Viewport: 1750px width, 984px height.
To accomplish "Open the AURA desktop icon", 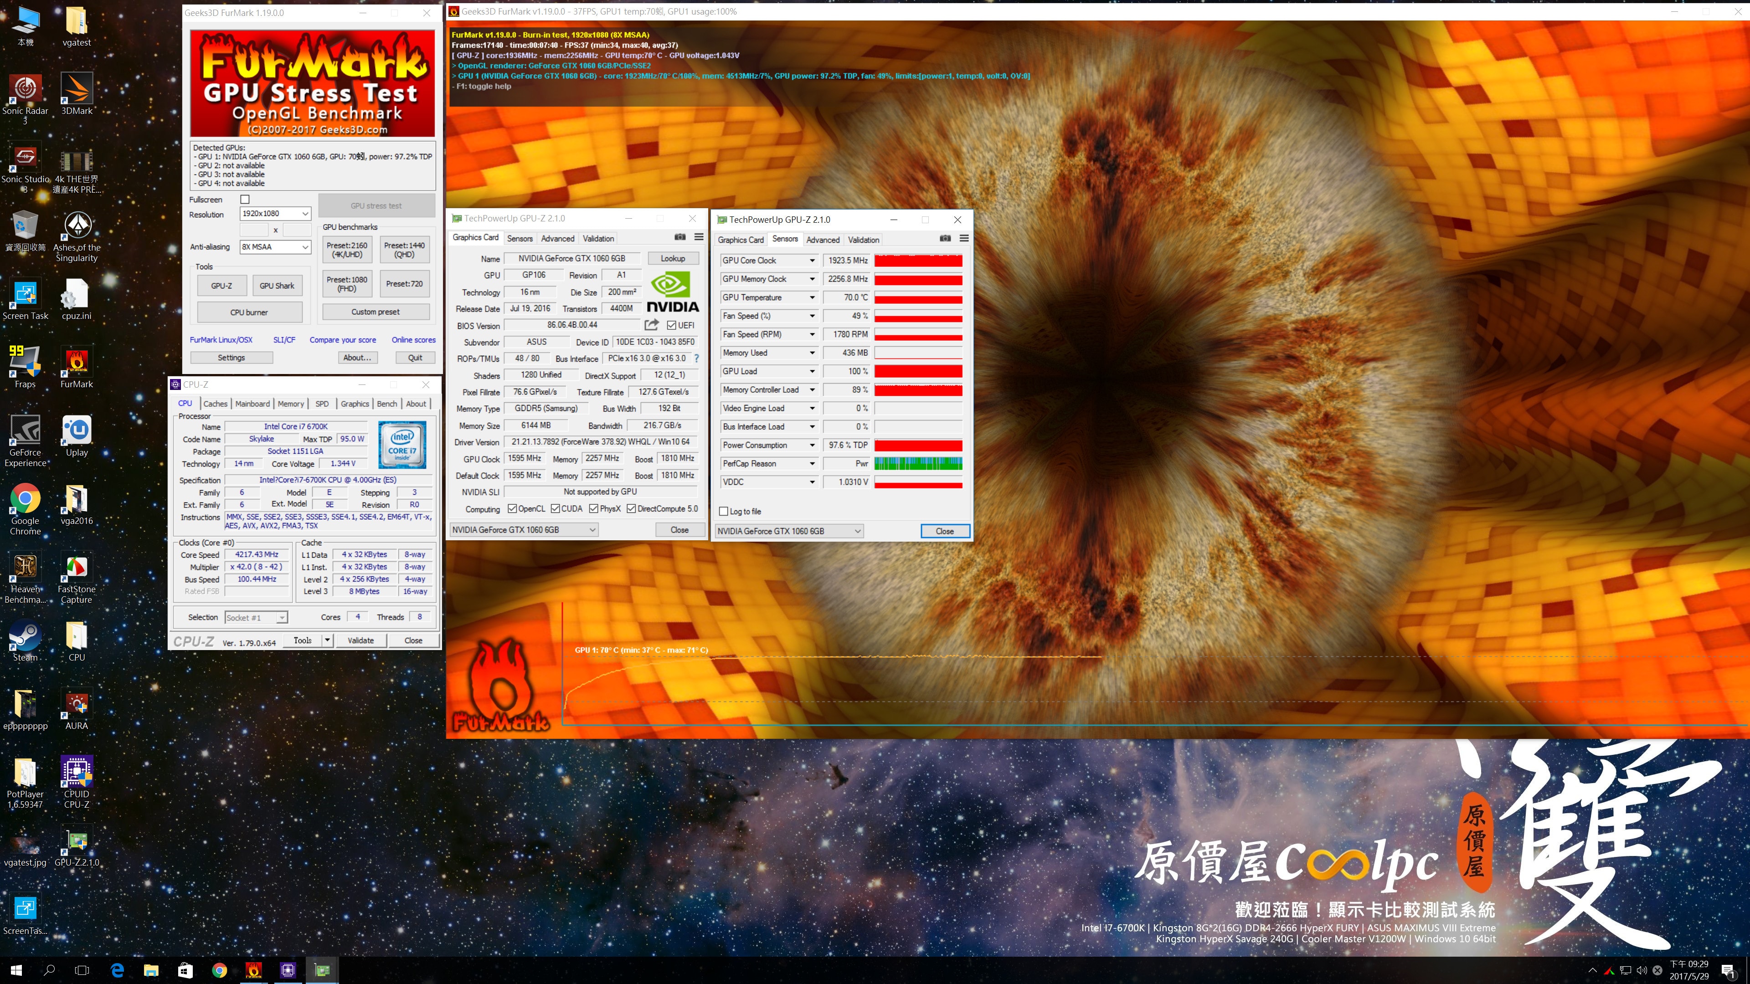I will (x=77, y=710).
